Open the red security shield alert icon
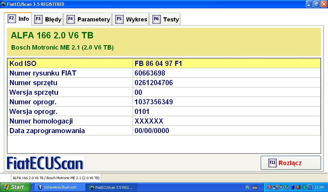 coord(269,187)
